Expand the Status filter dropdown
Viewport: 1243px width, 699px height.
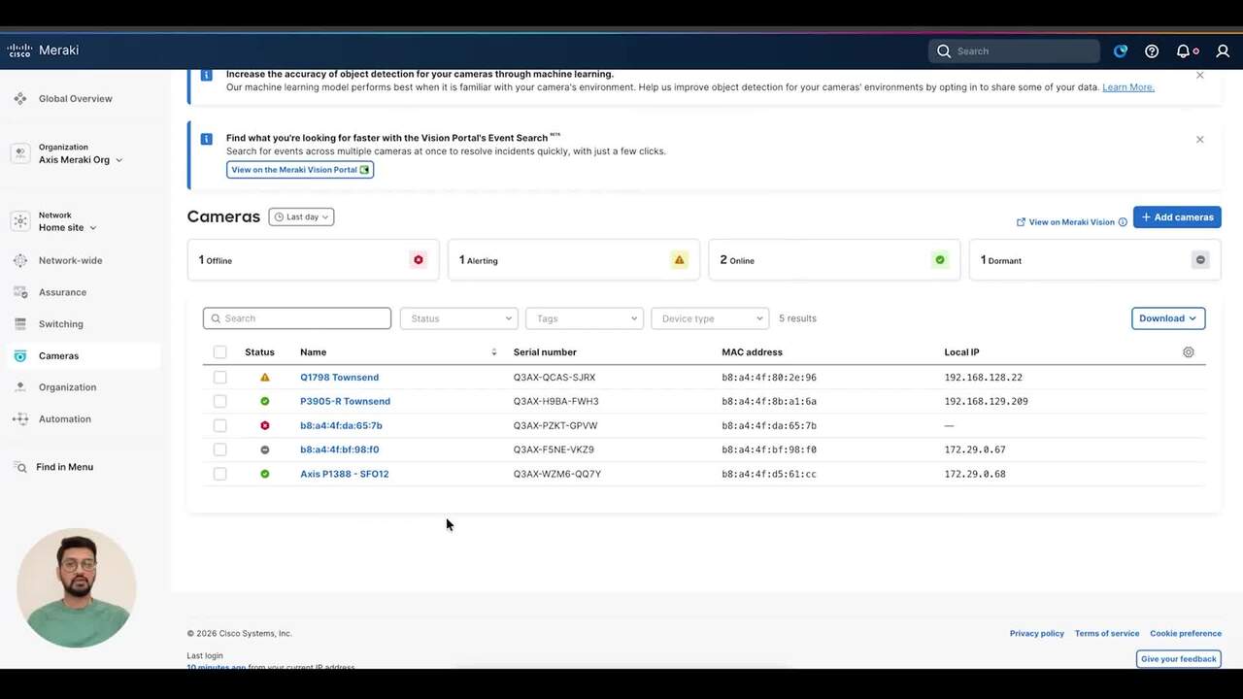point(458,318)
